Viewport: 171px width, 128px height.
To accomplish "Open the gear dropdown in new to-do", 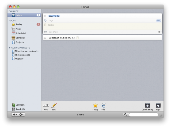I will point(160,32).
